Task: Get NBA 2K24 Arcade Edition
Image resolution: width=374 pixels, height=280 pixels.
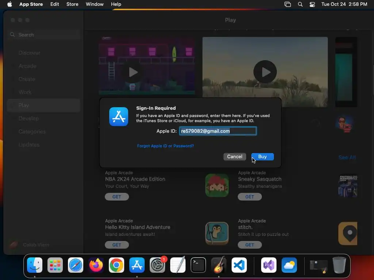Action: (117, 197)
